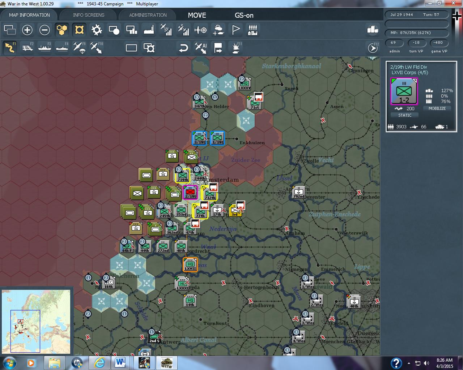
Task: Select the 14th HQ counter
Action: click(190, 301)
